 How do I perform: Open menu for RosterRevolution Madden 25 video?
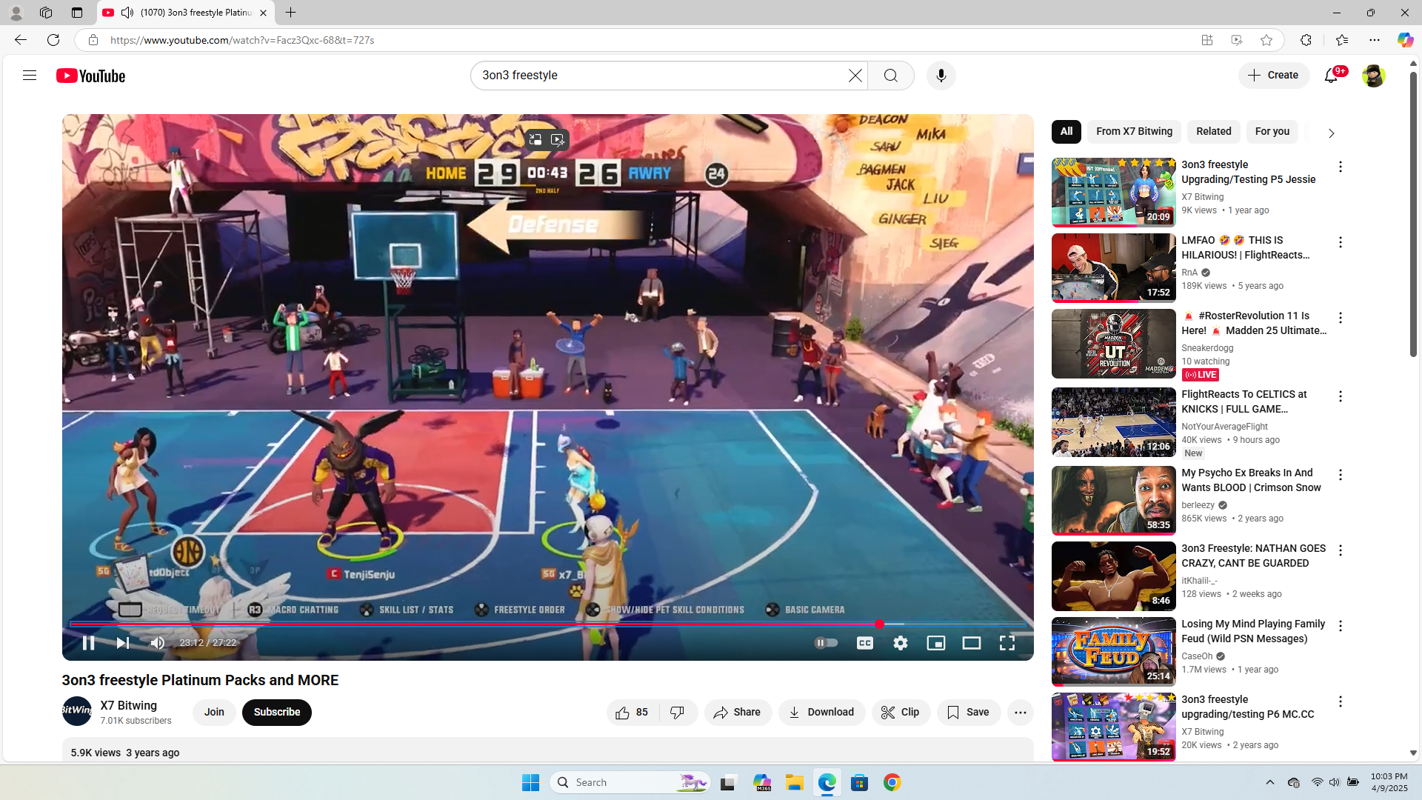[x=1341, y=319]
